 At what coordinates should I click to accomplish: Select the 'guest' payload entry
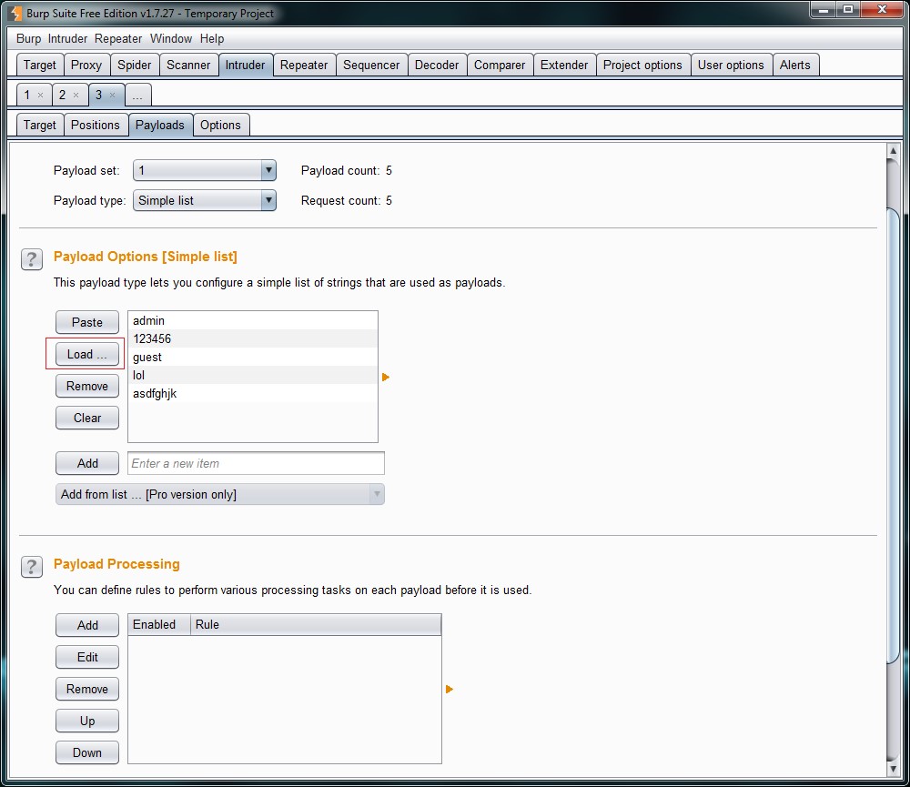pos(147,358)
